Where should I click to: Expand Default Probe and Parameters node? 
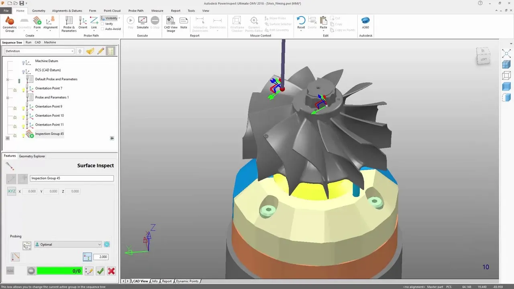pyautogui.click(x=8, y=79)
